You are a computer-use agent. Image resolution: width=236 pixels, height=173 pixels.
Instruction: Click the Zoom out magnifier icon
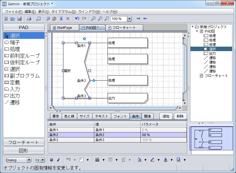(x=107, y=19)
